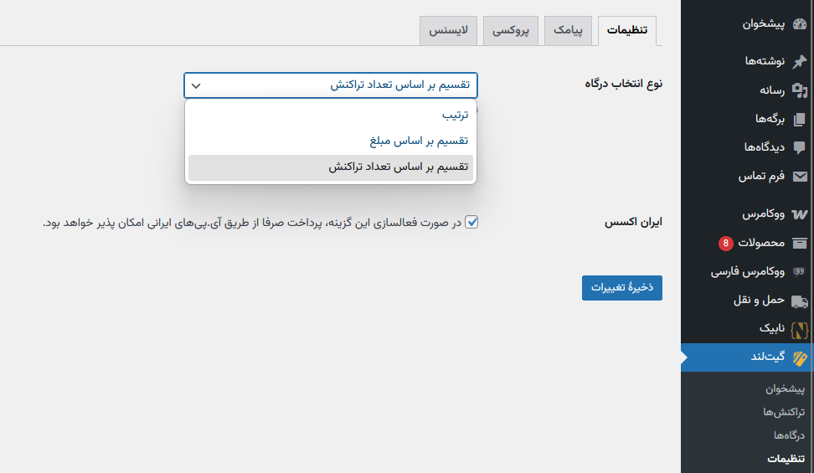Click the Dashboard (پیشخوان) gauge icon
The width and height of the screenshot is (814, 473).
tap(799, 24)
